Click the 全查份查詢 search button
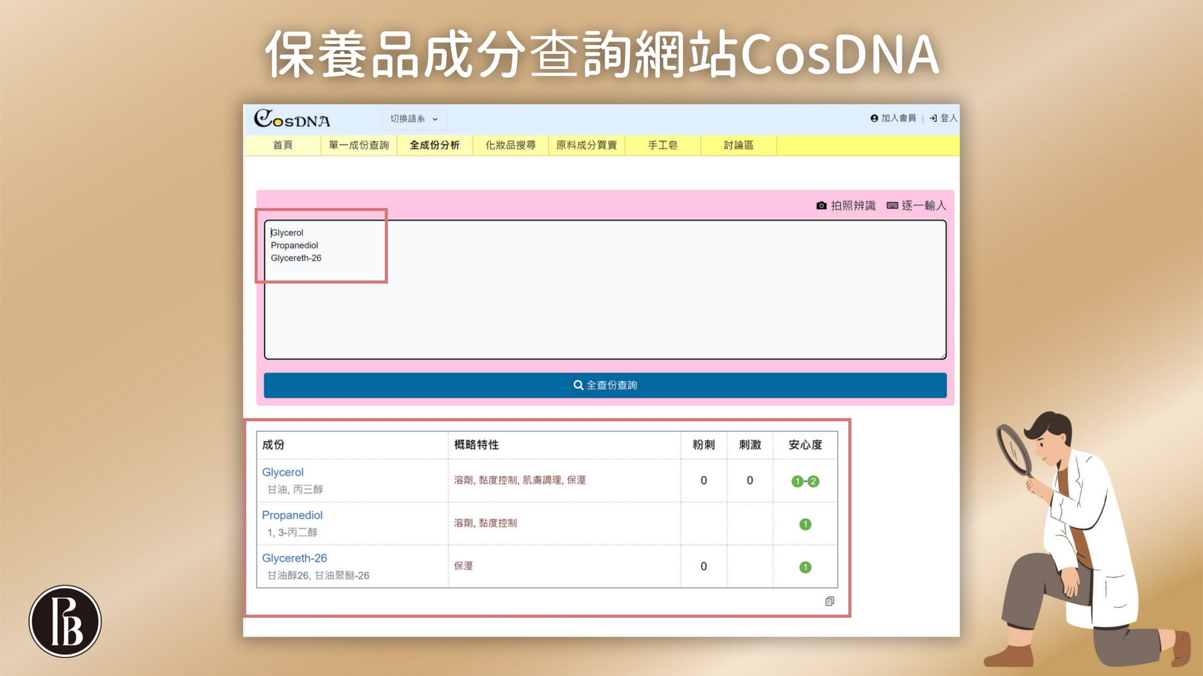 pyautogui.click(x=605, y=385)
